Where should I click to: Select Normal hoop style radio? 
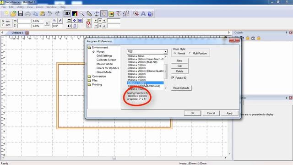[x=175, y=53]
